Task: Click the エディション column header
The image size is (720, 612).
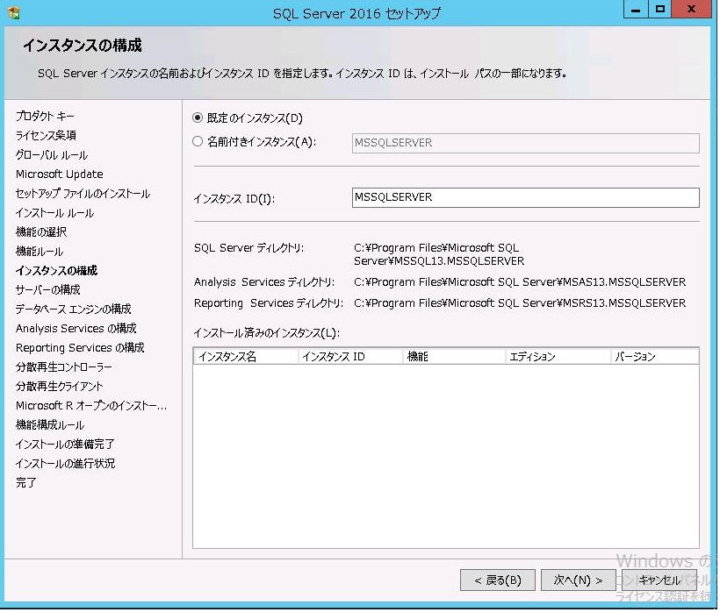Action: 558,357
